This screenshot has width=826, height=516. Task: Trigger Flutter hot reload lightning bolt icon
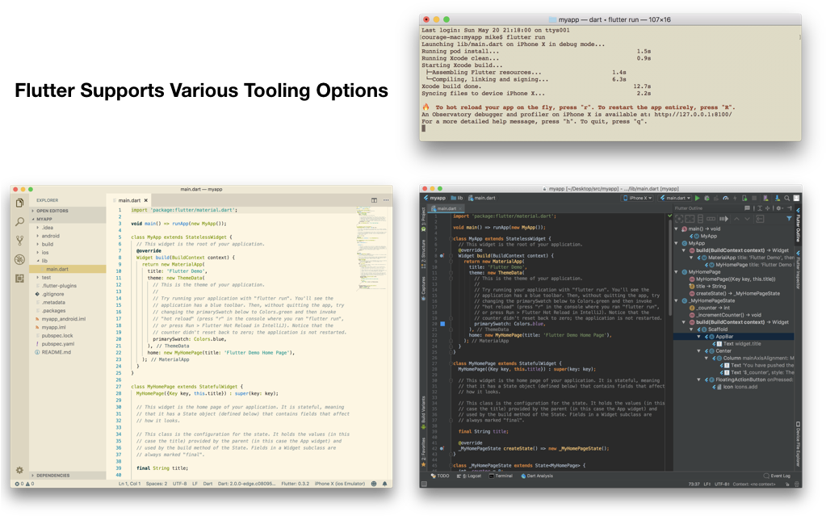coord(735,197)
